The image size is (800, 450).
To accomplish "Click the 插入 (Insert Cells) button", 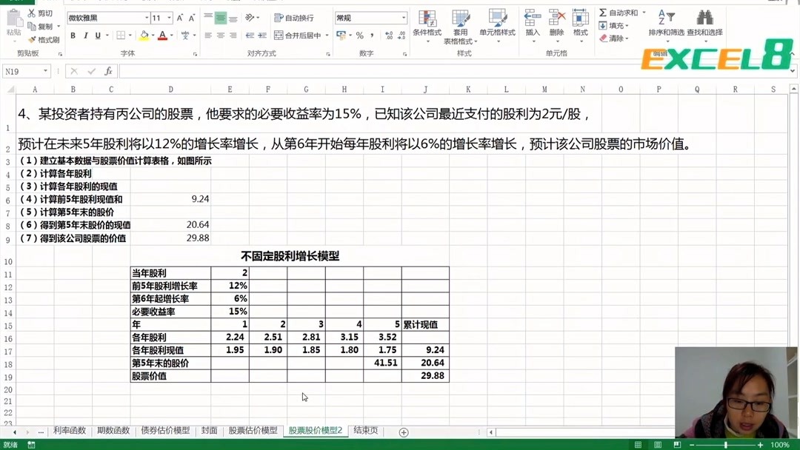I will pos(533,21).
